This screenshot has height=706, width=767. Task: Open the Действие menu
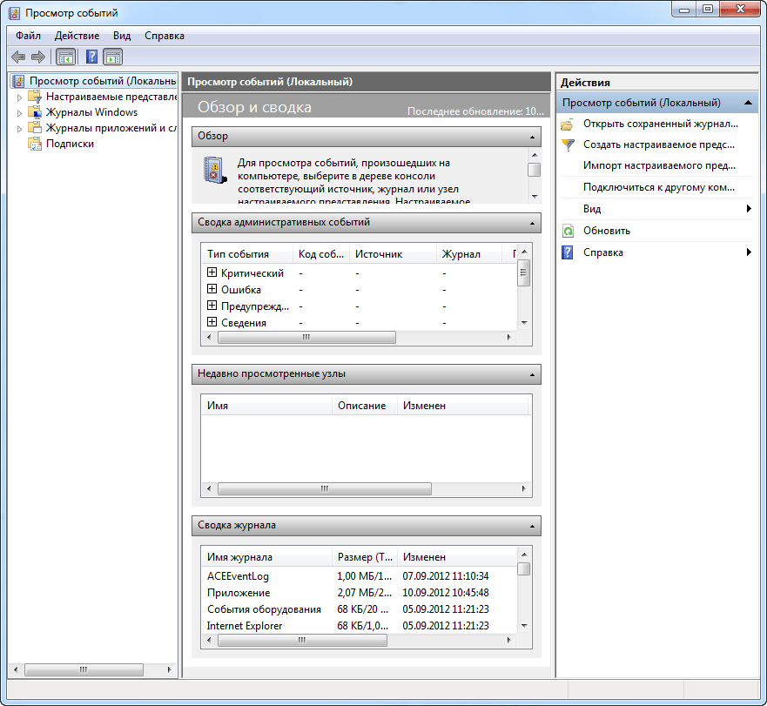(77, 36)
